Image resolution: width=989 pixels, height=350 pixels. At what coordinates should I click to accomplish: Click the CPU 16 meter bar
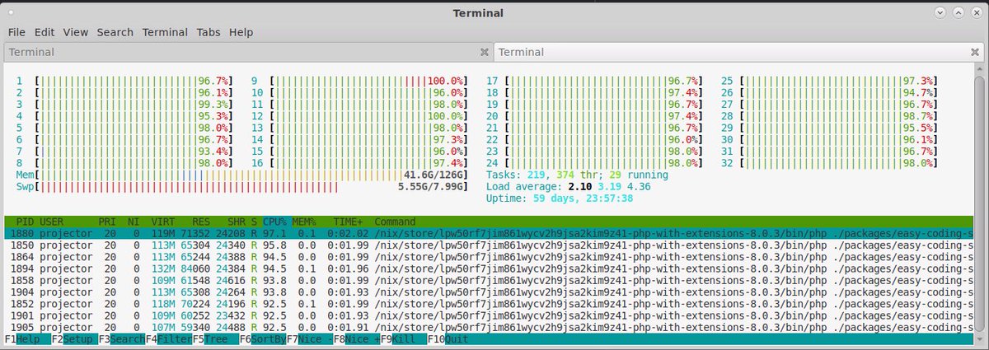click(358, 163)
